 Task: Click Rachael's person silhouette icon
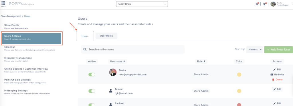[111, 104]
